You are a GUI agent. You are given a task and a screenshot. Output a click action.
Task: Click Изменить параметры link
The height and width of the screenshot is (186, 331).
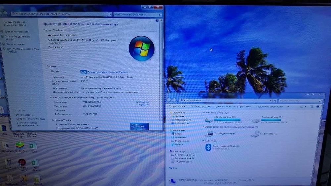coord(144,103)
